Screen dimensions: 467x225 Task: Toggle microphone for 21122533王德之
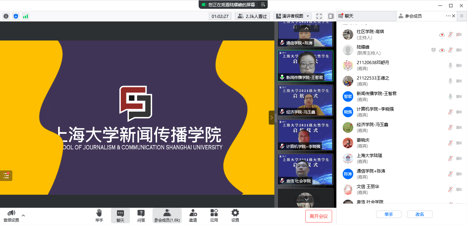coord(450,81)
